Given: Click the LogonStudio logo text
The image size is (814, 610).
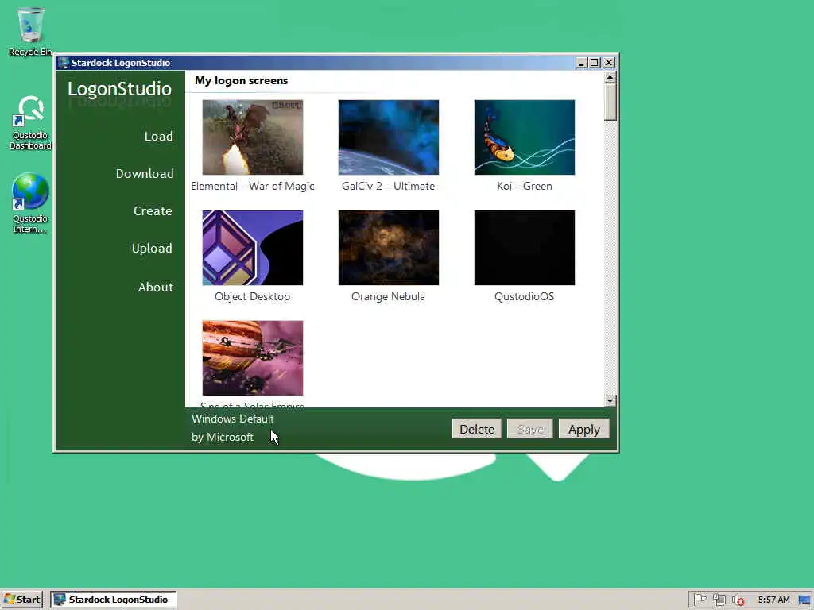Looking at the screenshot, I should (x=119, y=89).
